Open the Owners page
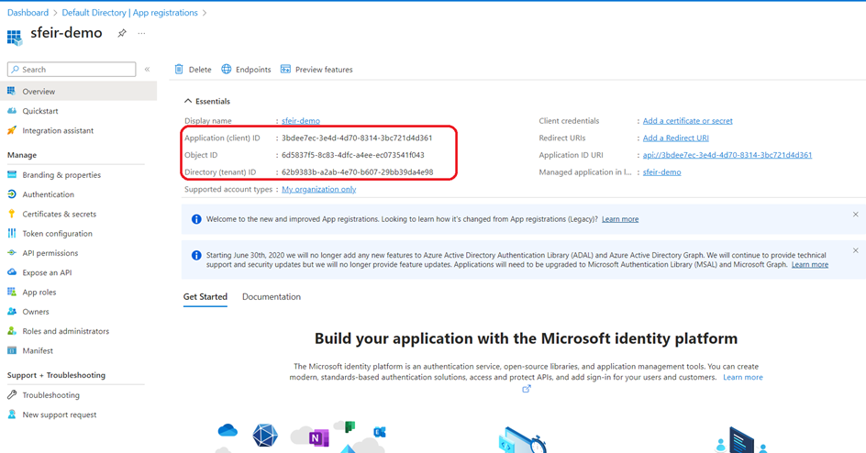This screenshot has width=866, height=453. 36,312
